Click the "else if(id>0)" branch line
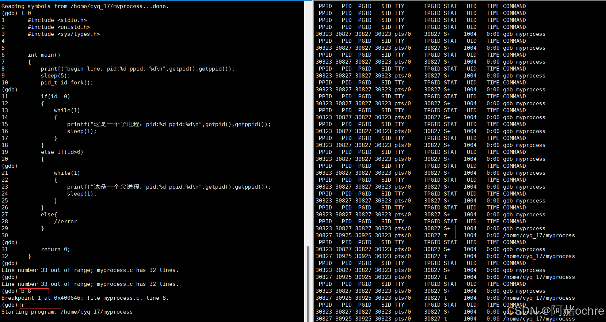 (x=62, y=152)
